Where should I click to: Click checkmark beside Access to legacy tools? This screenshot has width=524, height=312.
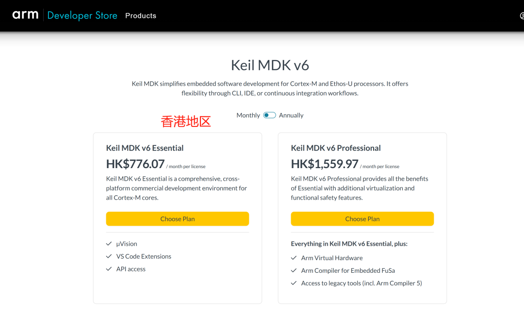[294, 283]
